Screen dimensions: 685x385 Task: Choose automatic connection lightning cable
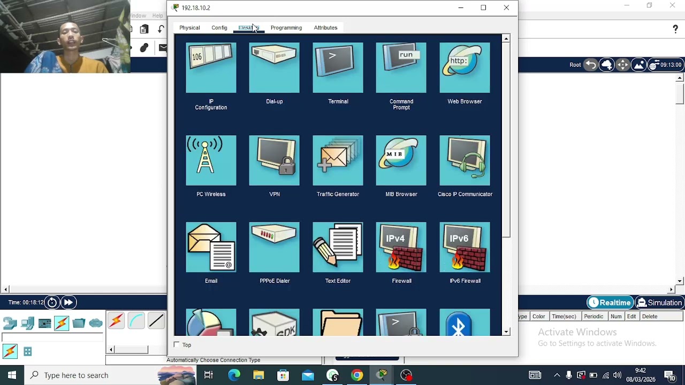coord(116,321)
